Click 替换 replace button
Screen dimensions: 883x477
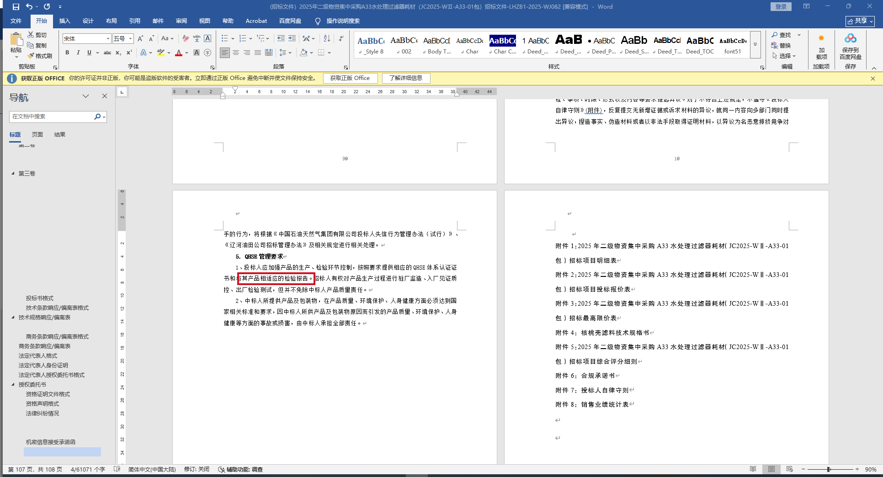tap(781, 45)
